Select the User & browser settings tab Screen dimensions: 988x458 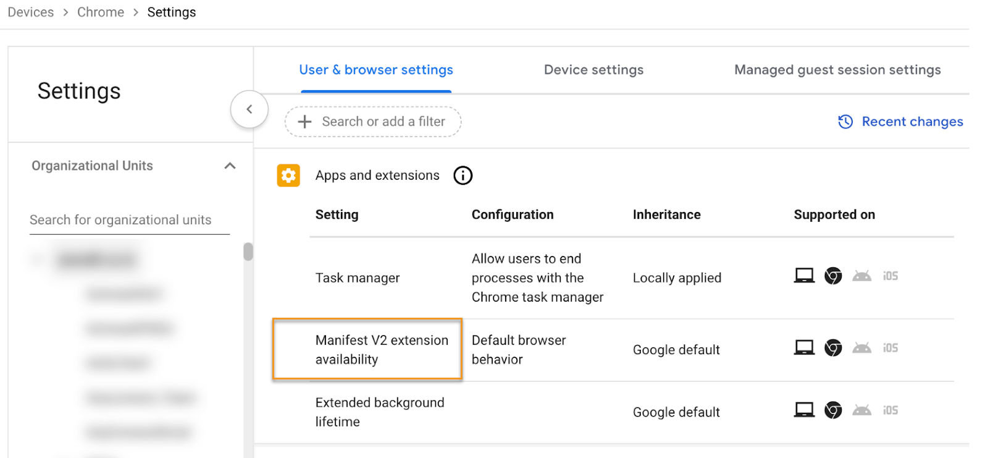click(376, 70)
